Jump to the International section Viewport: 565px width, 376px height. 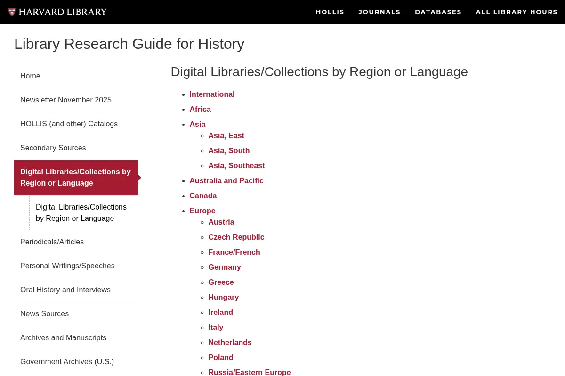212,94
